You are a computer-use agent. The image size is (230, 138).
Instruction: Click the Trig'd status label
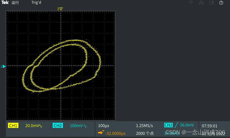pos(36,3)
